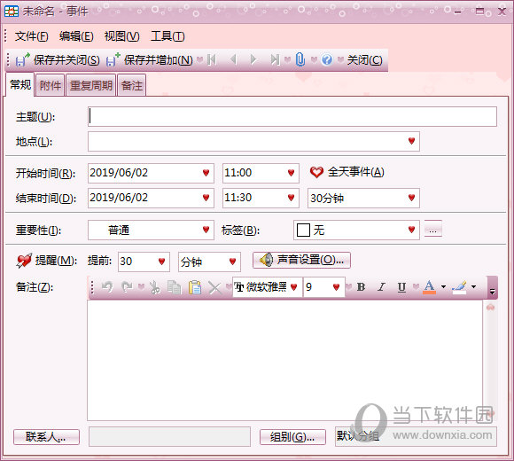
Task: Open reminder advance 30 value dropdown
Action: tap(161, 262)
